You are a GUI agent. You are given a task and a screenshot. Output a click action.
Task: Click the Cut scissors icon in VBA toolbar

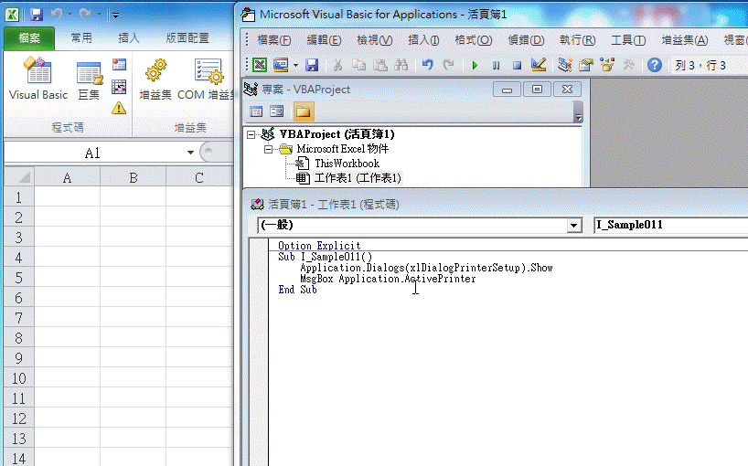(337, 65)
